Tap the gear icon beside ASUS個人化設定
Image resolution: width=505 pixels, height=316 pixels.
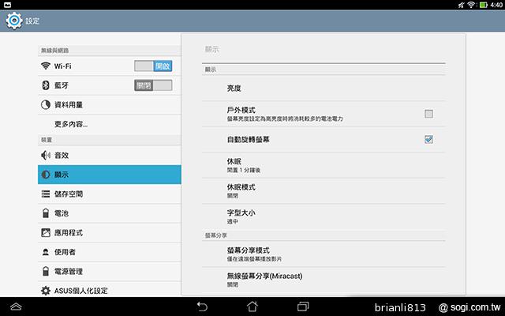46,291
